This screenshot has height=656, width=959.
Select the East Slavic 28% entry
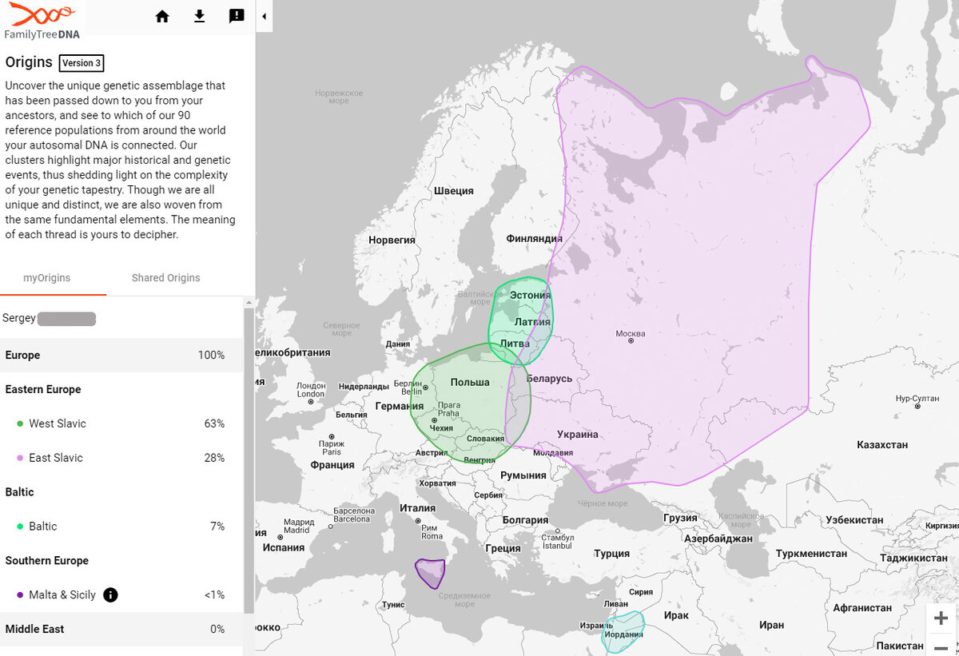coord(121,458)
